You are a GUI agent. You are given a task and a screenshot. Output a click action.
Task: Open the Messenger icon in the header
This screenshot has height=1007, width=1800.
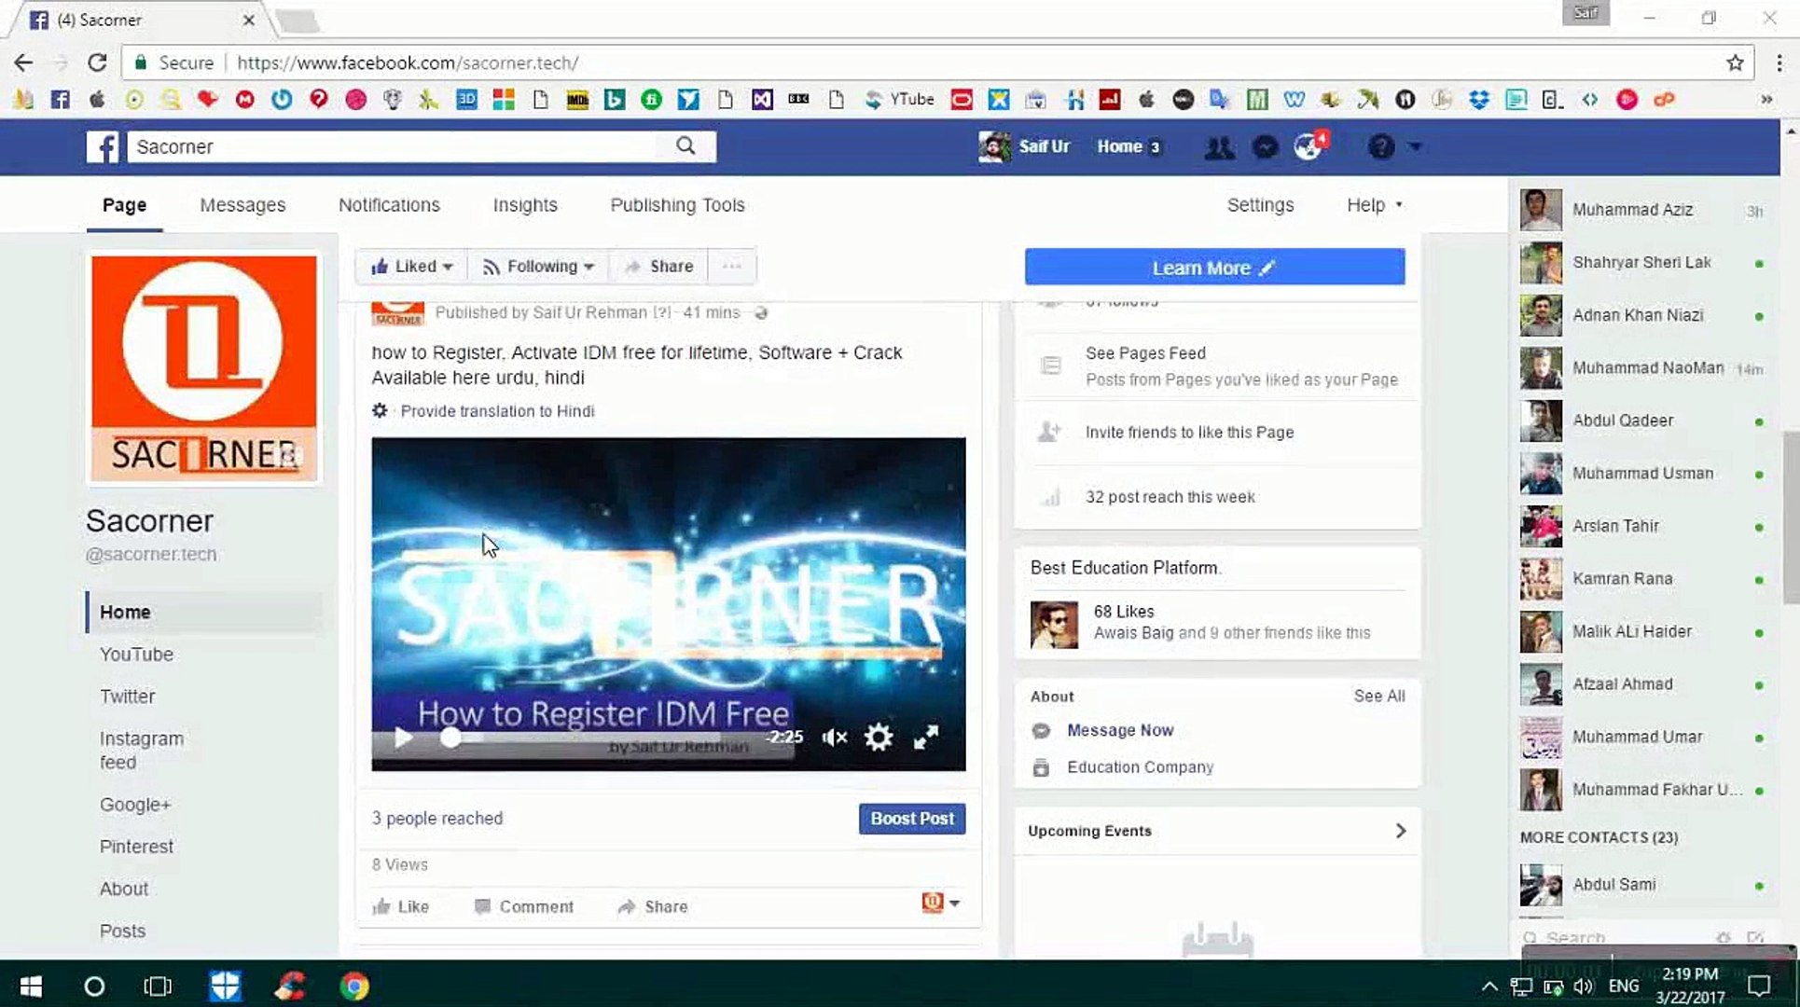coord(1265,147)
